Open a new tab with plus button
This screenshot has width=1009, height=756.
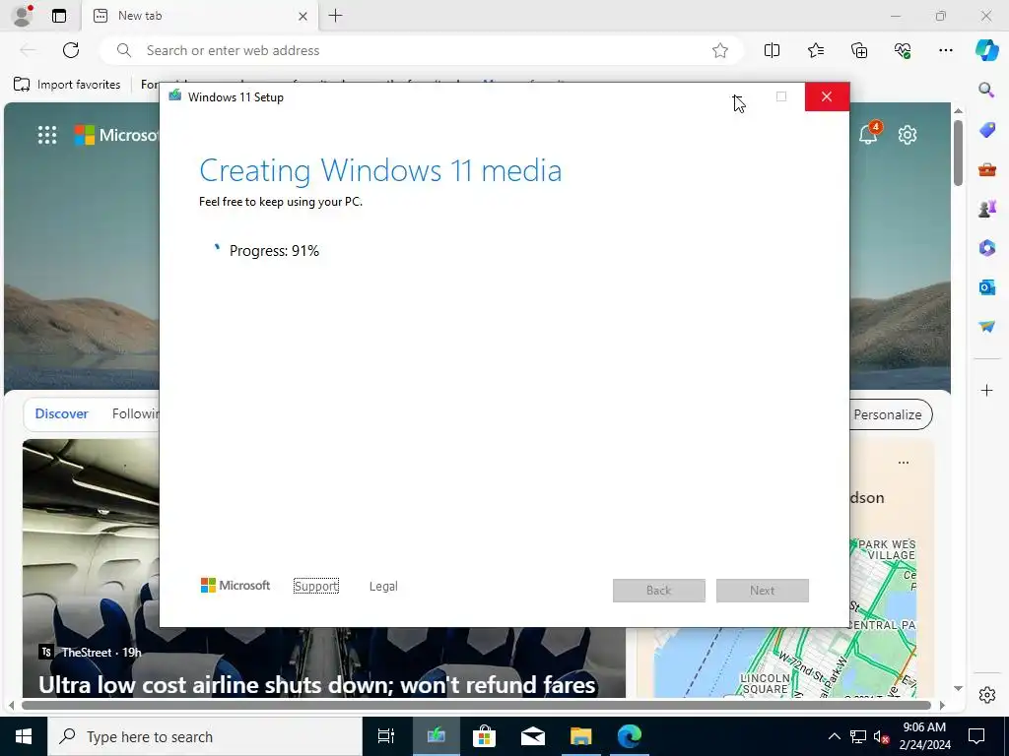pyautogui.click(x=335, y=16)
